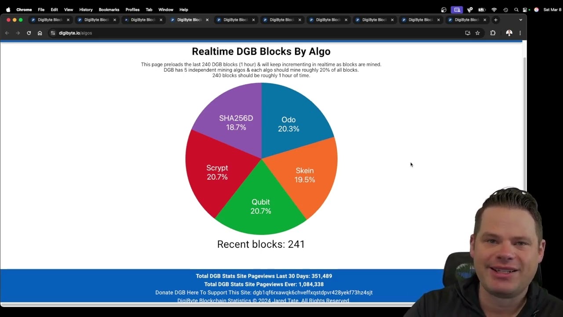Screen dimensions: 563x317
Task: Open the Tab menu
Action: point(149,10)
